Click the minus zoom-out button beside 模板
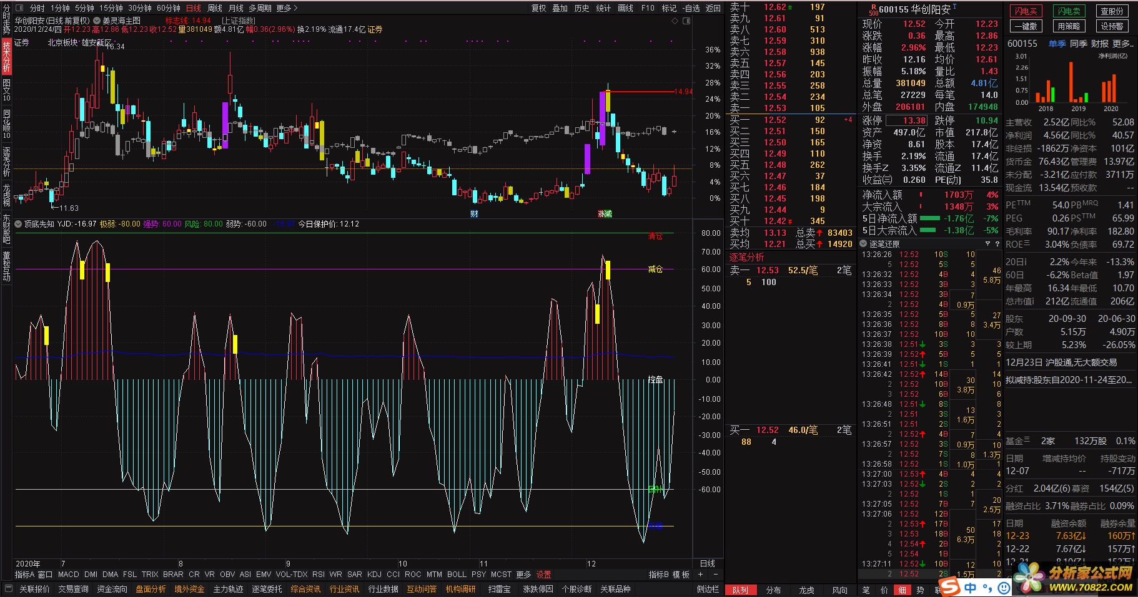The width and height of the screenshot is (1138, 597). click(715, 575)
